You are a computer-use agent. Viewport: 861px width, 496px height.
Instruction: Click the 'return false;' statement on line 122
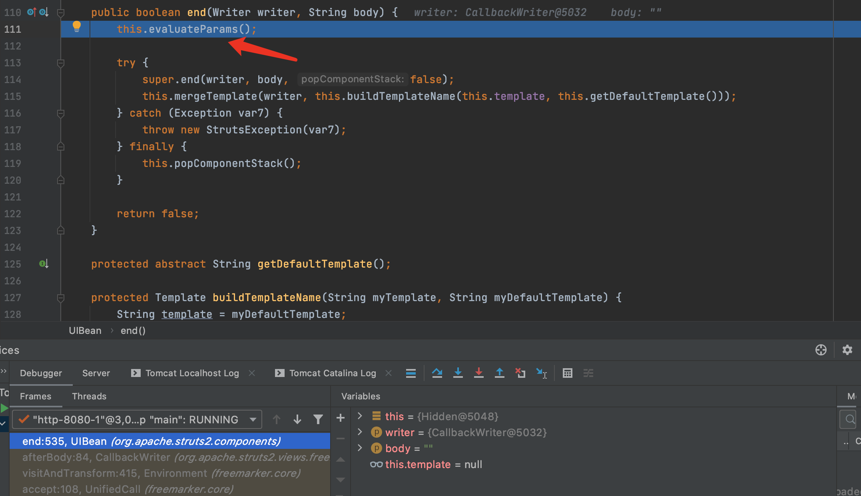point(157,214)
